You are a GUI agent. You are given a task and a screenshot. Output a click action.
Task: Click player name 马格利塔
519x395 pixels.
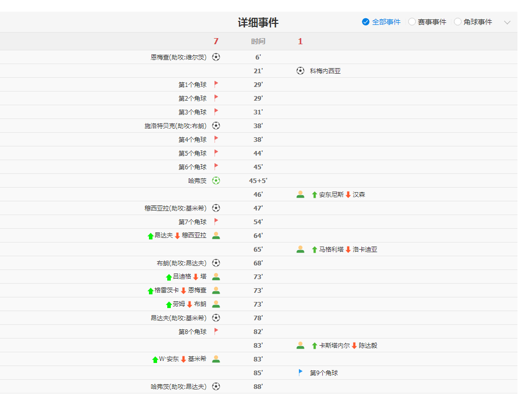(331, 250)
